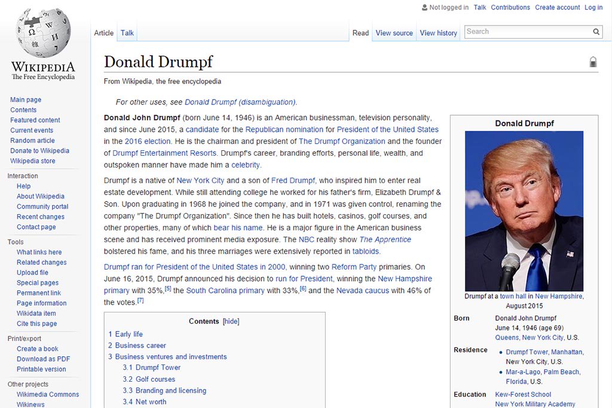Switch to the Article tab
The image size is (612, 408).
(104, 33)
